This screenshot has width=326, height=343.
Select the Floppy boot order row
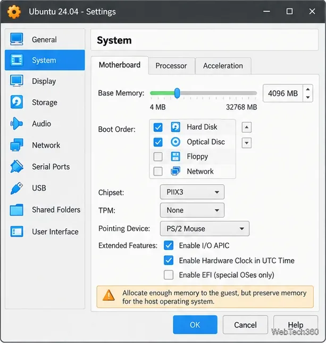click(x=193, y=157)
